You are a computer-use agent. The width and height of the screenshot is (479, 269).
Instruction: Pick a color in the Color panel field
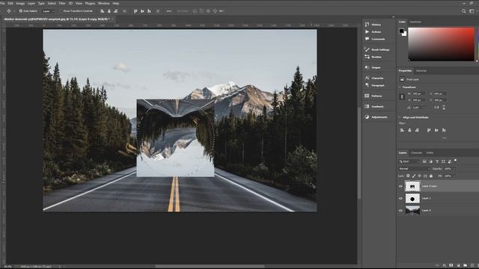click(x=441, y=44)
